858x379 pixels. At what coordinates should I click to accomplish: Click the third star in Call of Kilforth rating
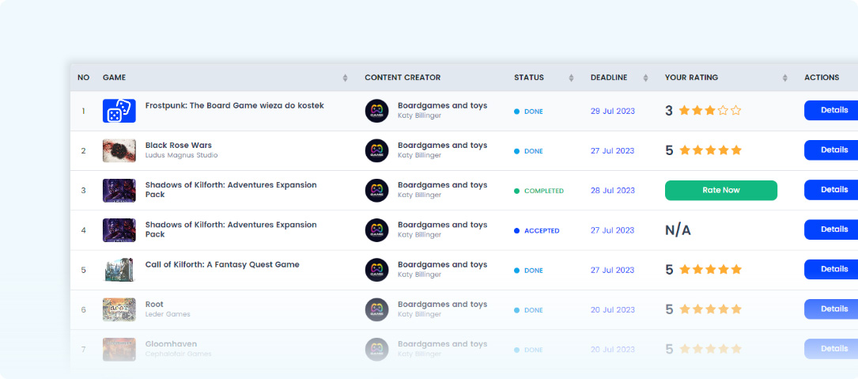point(710,270)
